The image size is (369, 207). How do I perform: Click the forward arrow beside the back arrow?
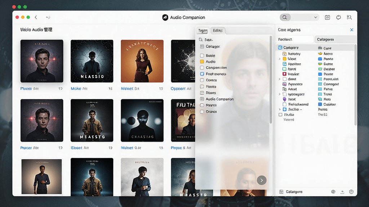tap(48, 17)
